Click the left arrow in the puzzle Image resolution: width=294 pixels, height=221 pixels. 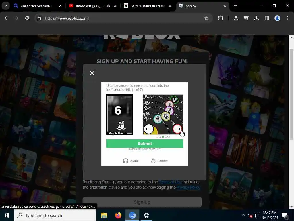149,129
